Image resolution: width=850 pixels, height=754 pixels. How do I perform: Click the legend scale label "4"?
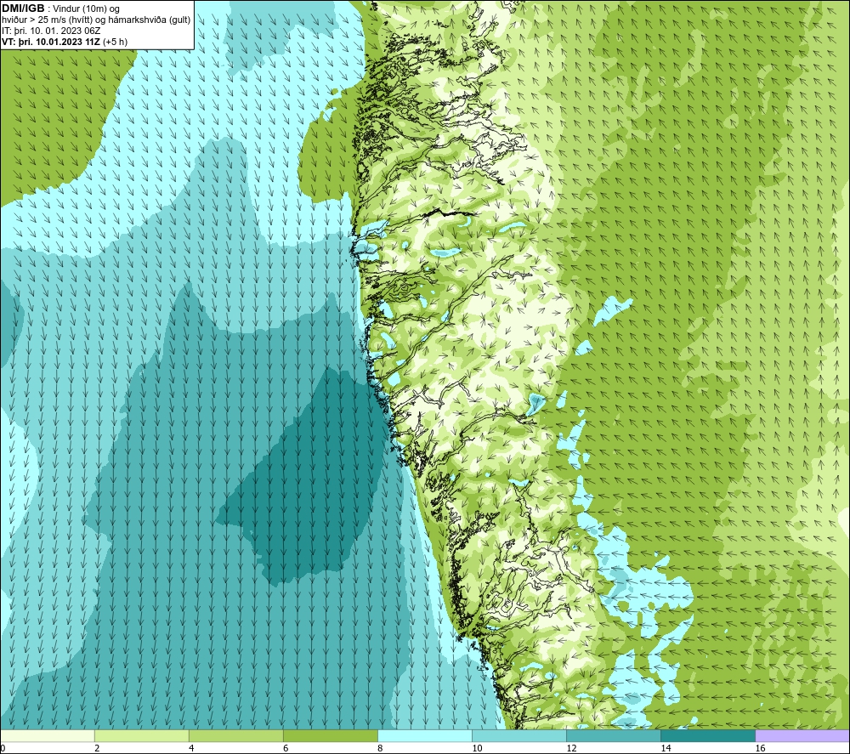pyautogui.click(x=191, y=748)
